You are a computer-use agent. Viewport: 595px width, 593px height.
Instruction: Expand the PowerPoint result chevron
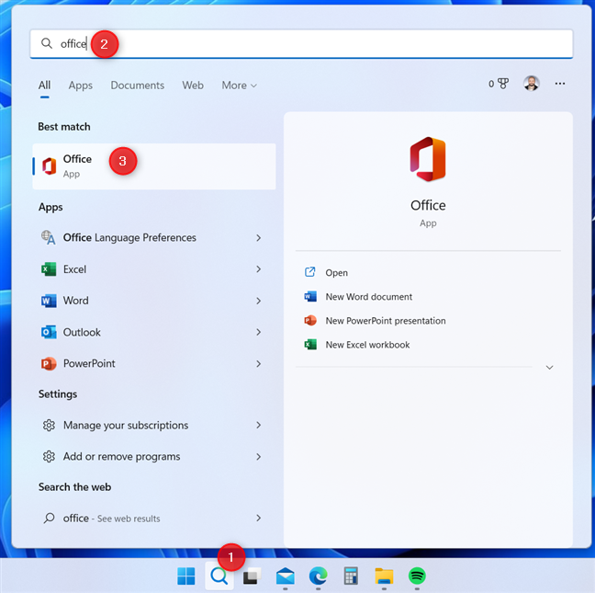pyautogui.click(x=258, y=364)
